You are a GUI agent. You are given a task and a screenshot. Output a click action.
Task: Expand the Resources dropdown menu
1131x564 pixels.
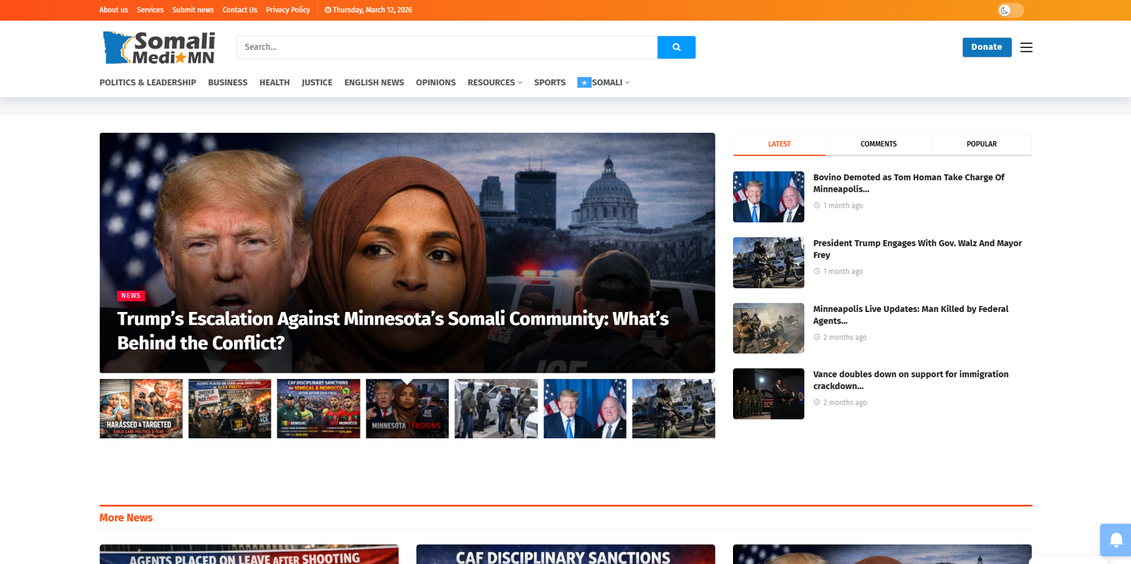[495, 83]
